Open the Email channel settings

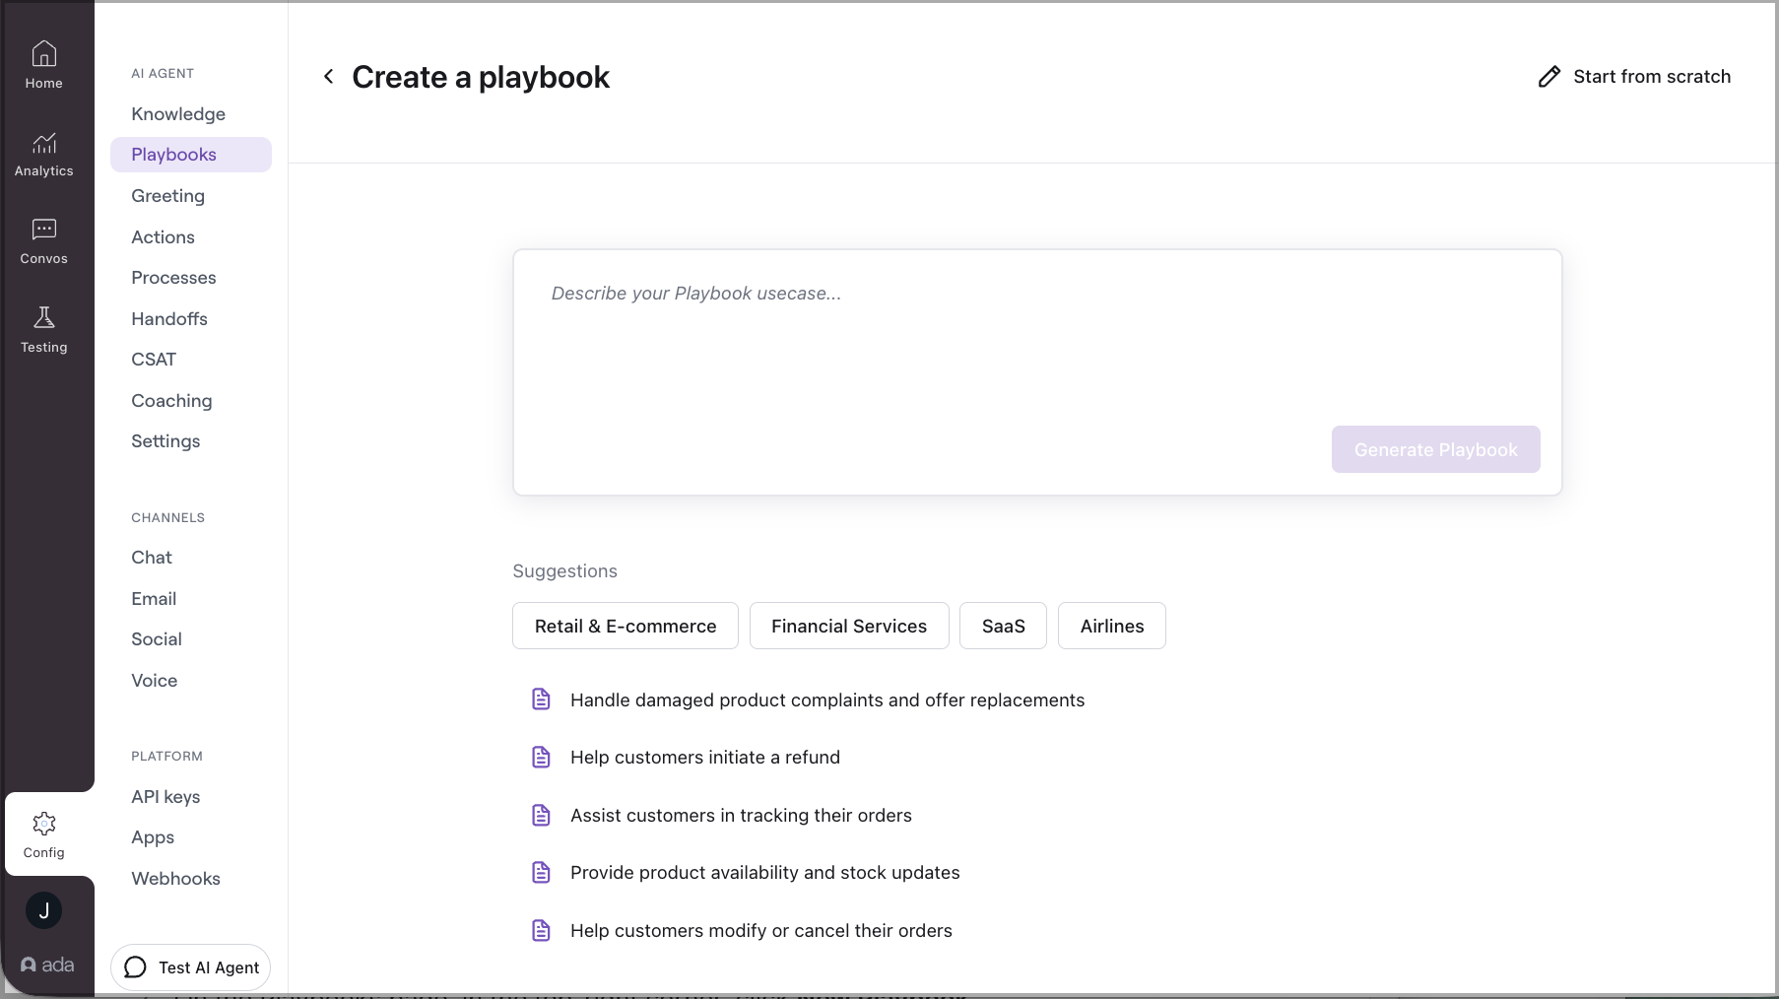[154, 598]
